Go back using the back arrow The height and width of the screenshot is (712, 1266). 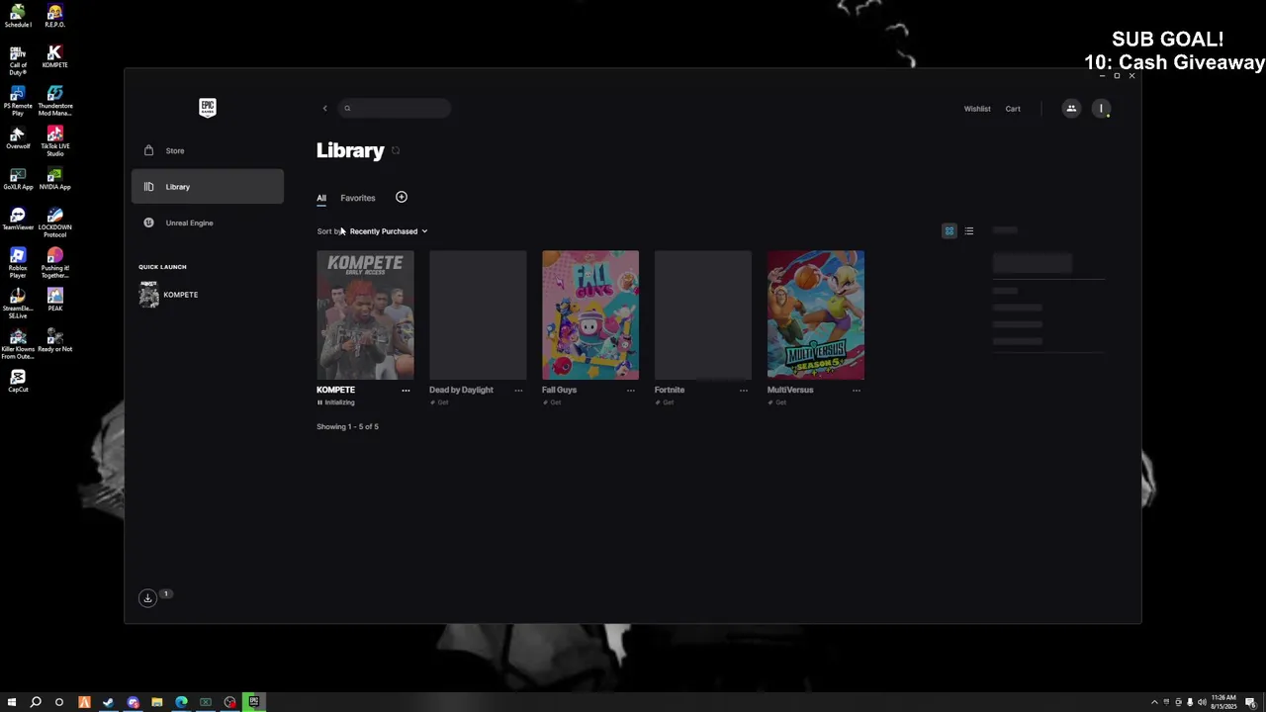pos(324,109)
